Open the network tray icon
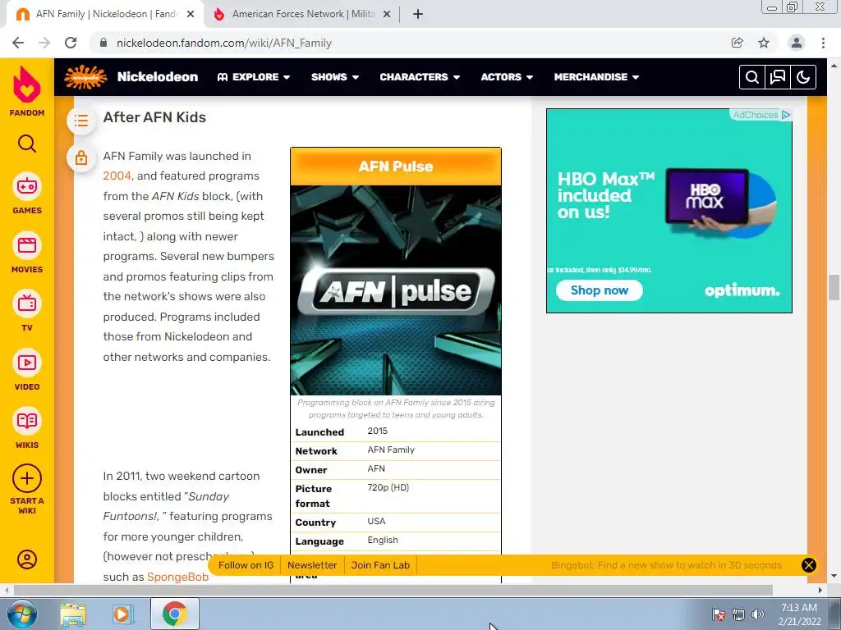The width and height of the screenshot is (841, 630). (x=738, y=614)
